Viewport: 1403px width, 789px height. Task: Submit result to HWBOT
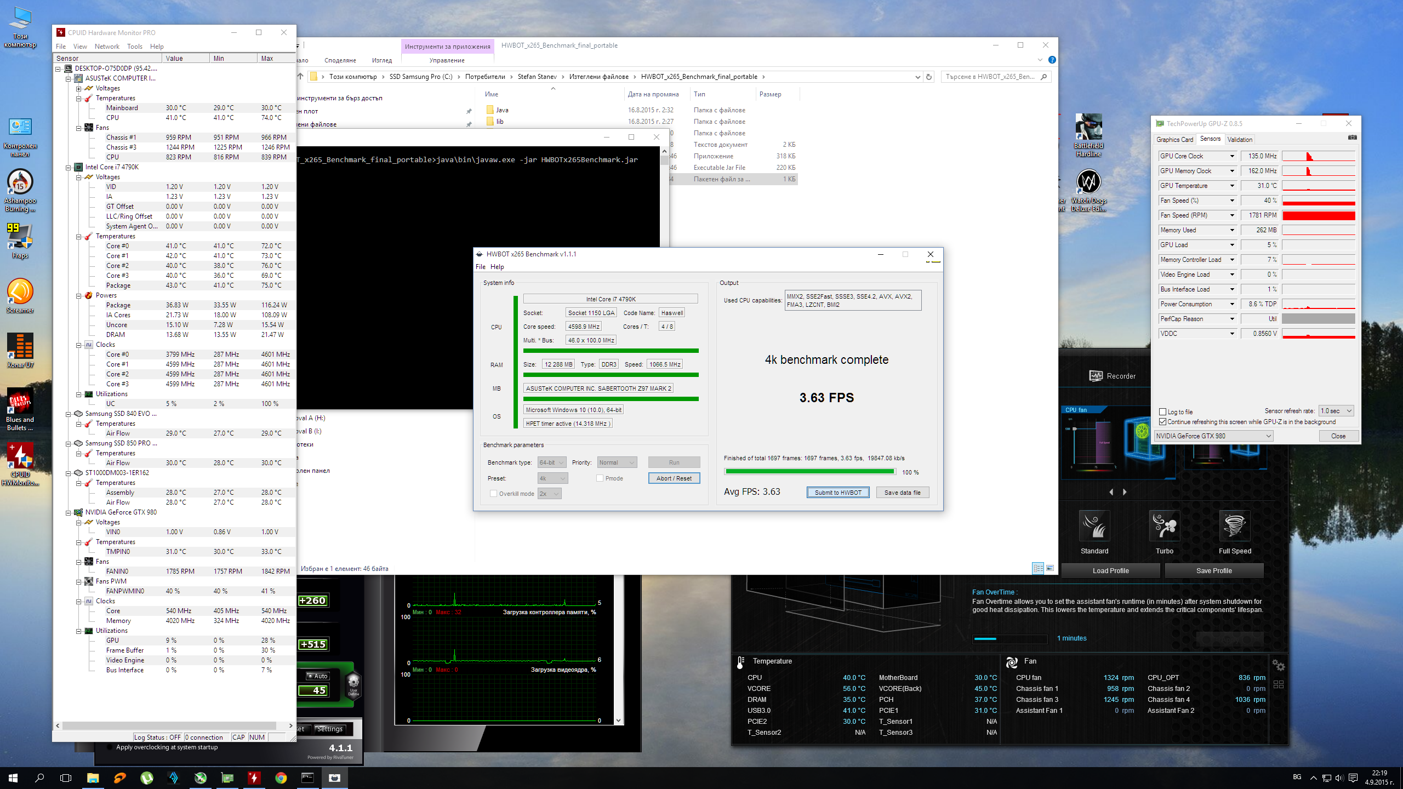tap(838, 492)
